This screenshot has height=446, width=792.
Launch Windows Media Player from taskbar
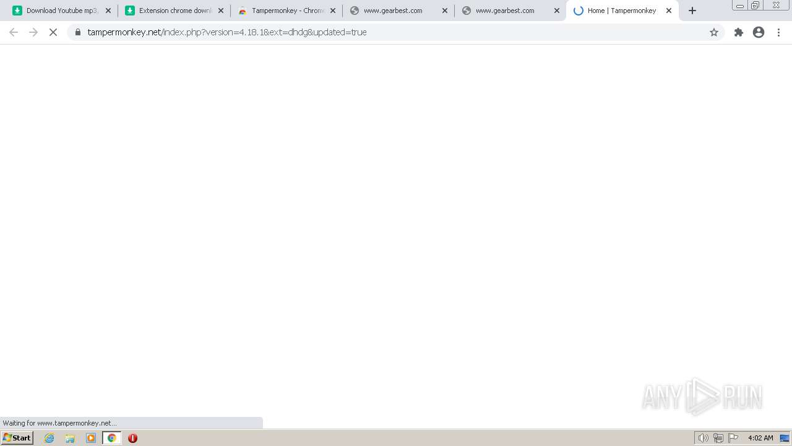91,438
